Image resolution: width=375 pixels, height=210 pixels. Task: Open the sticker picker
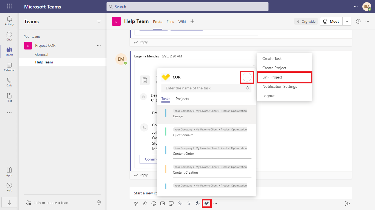pyautogui.click(x=171, y=203)
